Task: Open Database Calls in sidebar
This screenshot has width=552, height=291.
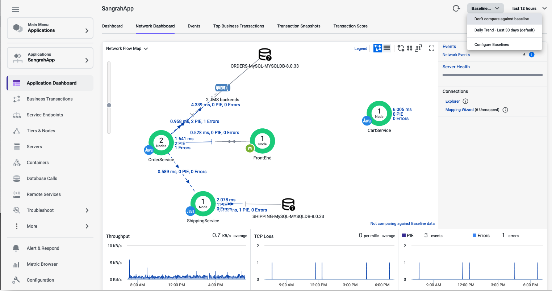Action: 50,179
